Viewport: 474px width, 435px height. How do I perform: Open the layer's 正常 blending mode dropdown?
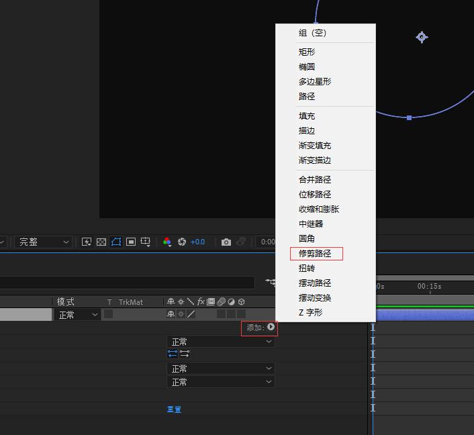[x=77, y=315]
